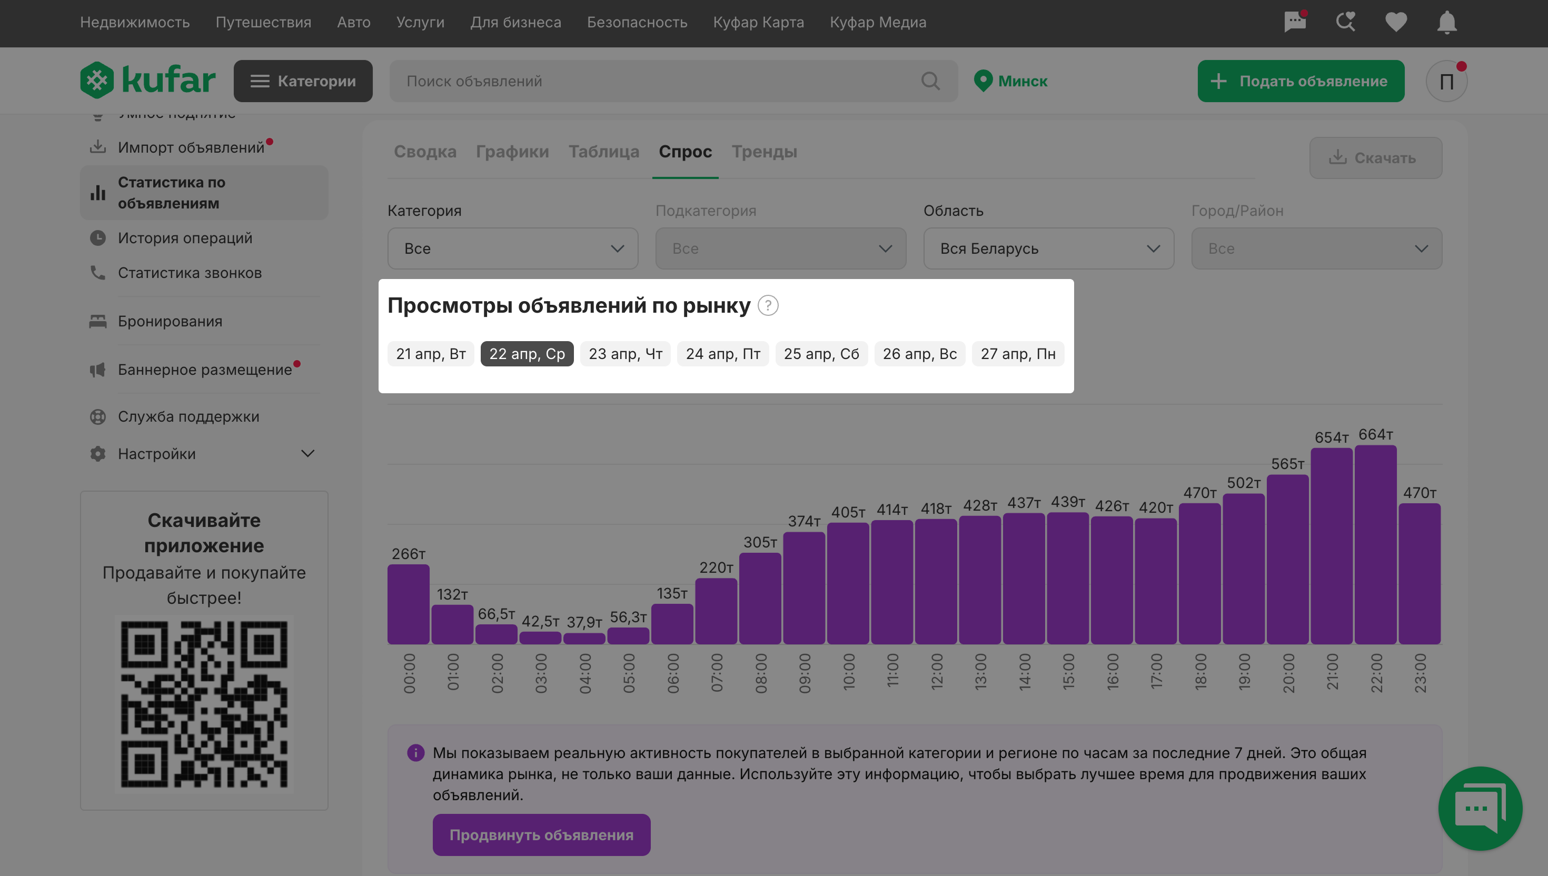Select the 27 апр, Пн day
Viewport: 1548px width, 876px height.
tap(1018, 354)
